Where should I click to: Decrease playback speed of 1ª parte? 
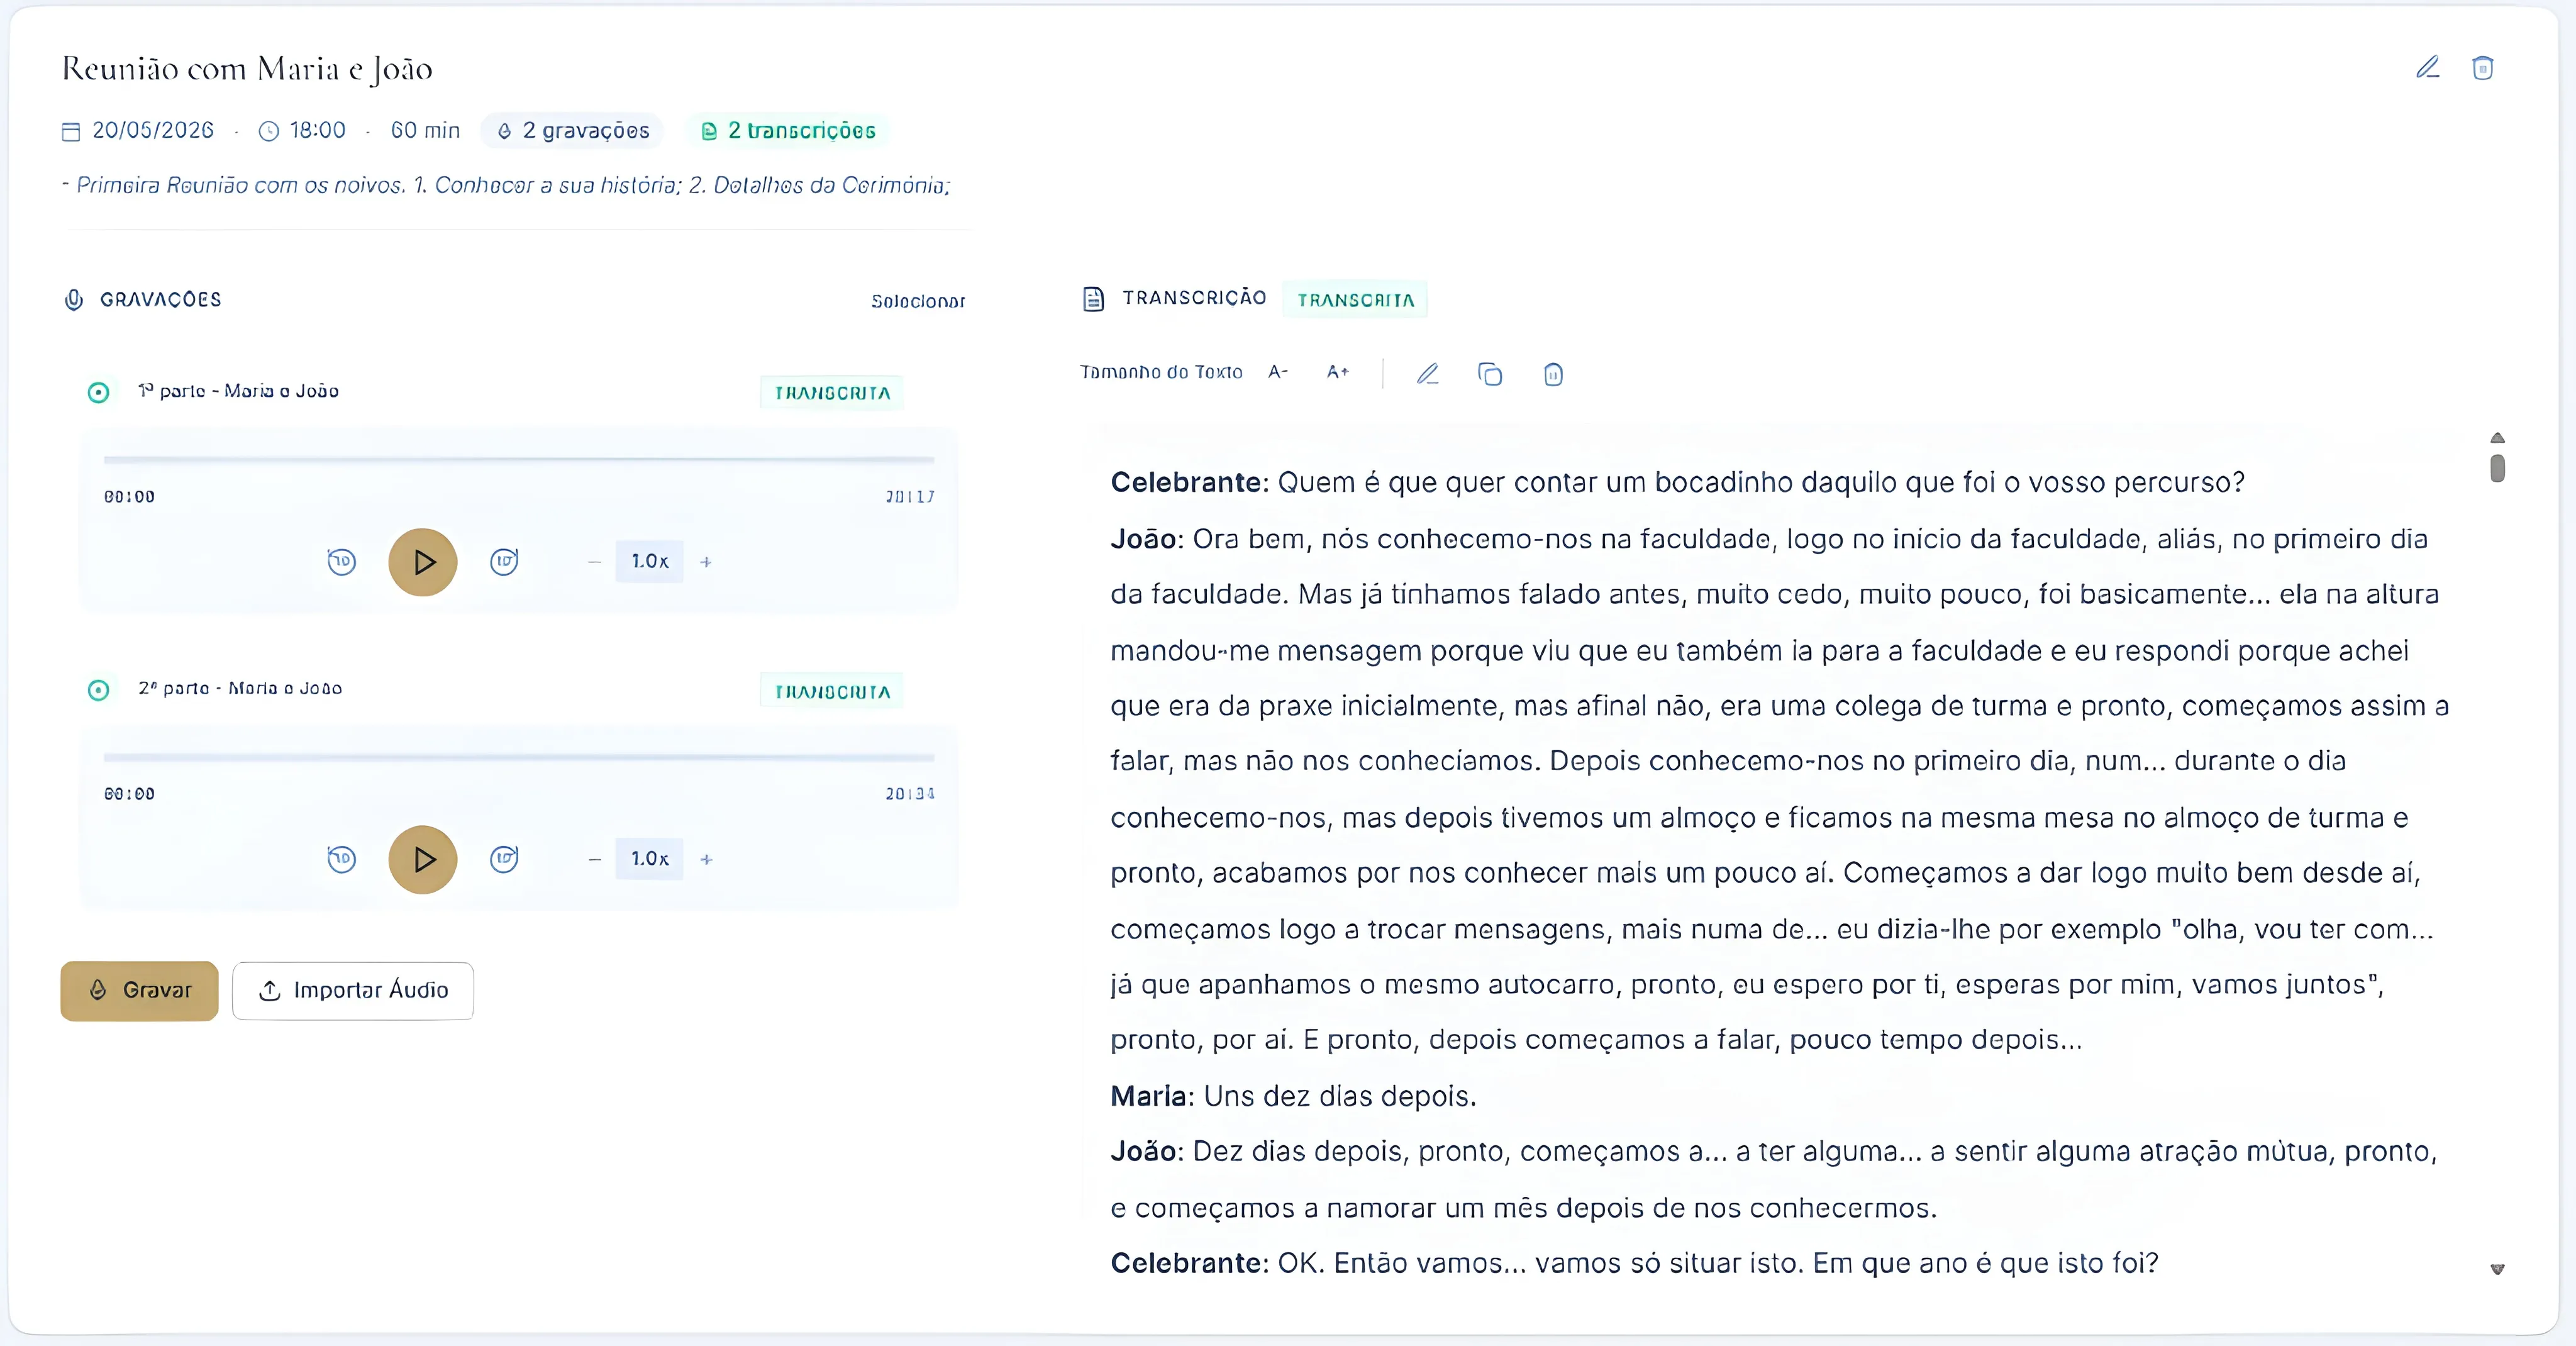click(595, 562)
